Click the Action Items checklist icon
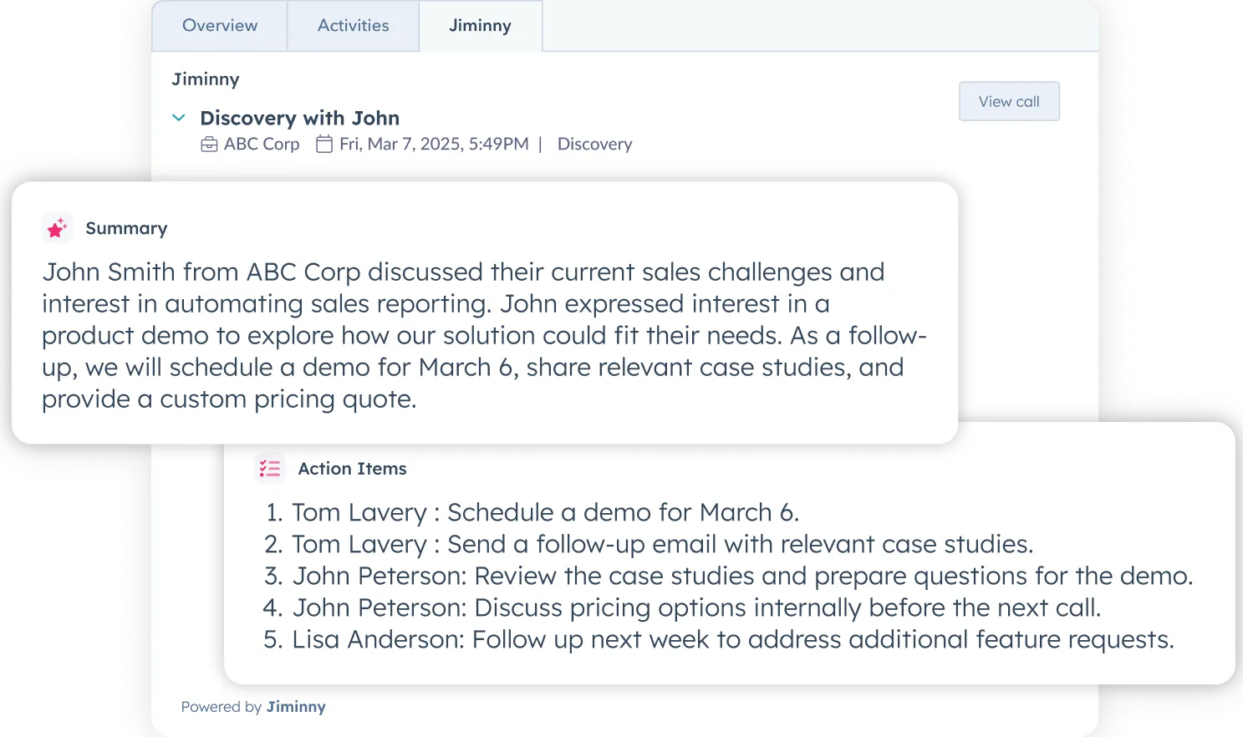The width and height of the screenshot is (1243, 737). (x=269, y=468)
